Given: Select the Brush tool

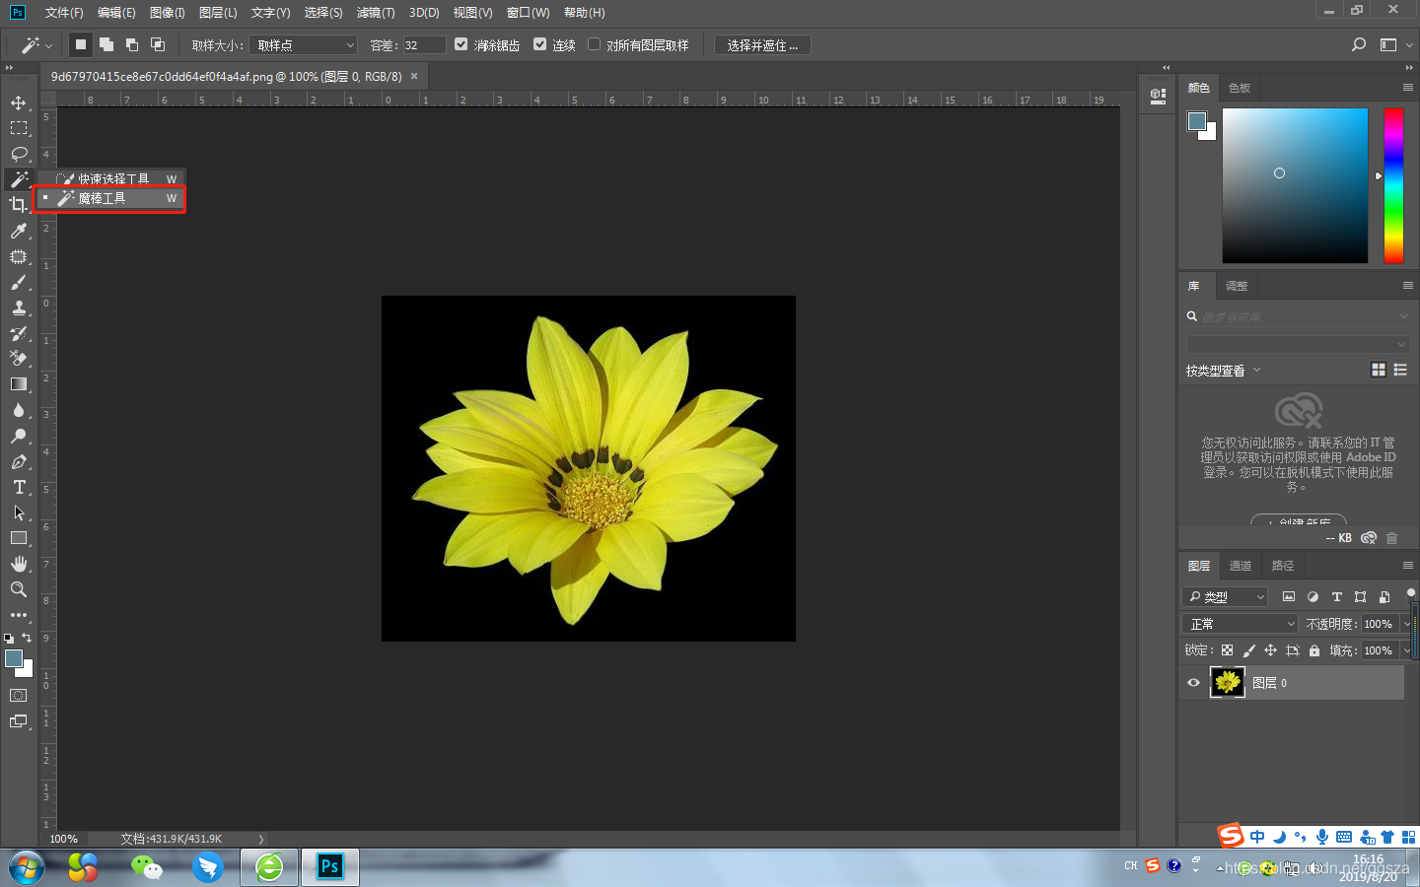Looking at the screenshot, I should tap(18, 282).
